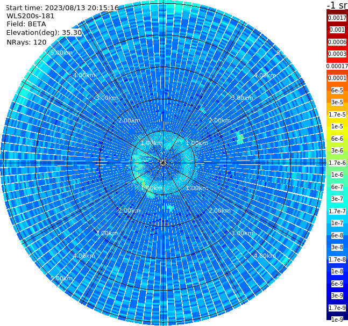Select the WLS200s-181 instrument label
The width and height of the screenshot is (348, 326).
pos(31,16)
